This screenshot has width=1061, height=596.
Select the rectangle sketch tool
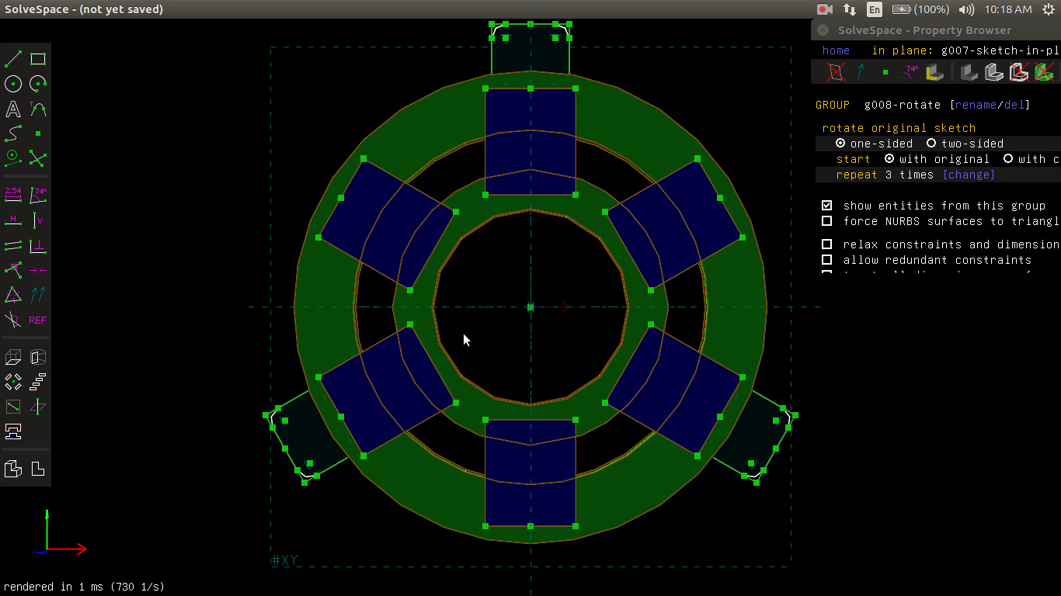point(38,59)
